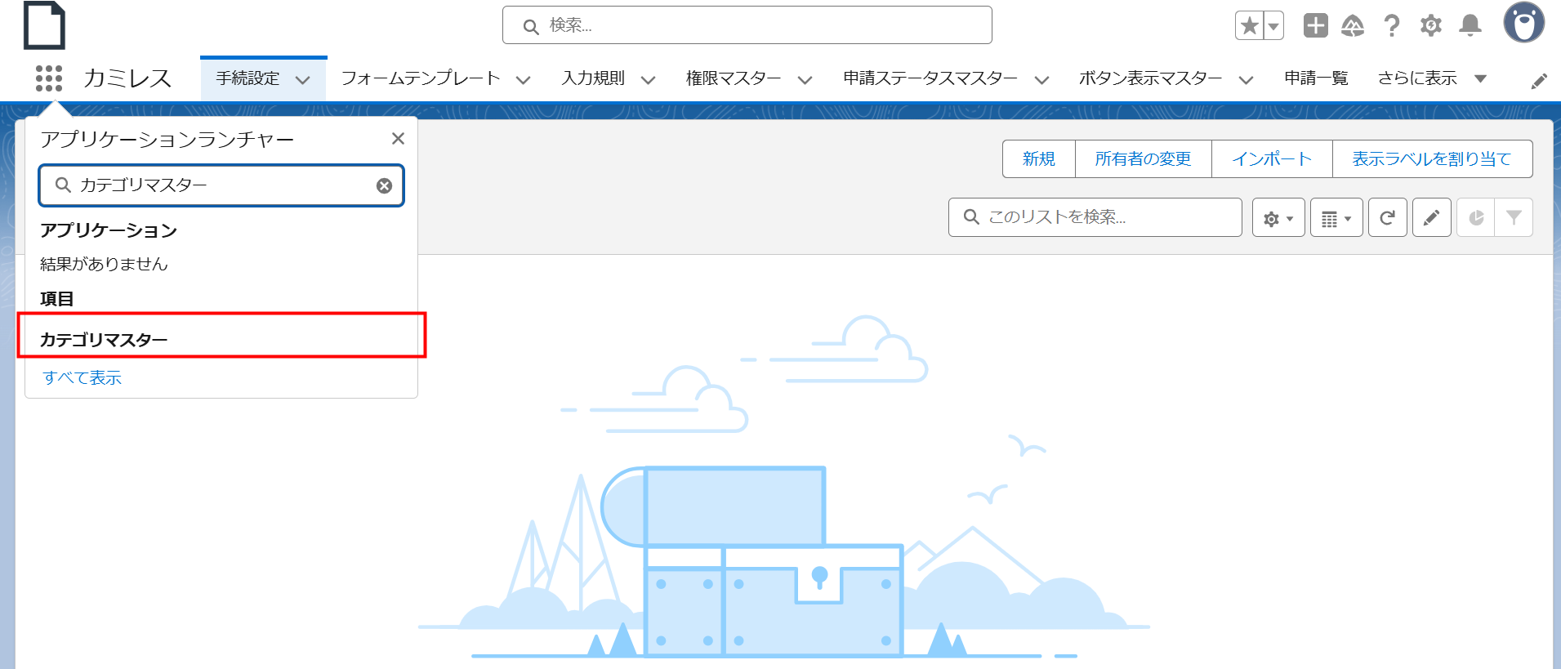This screenshot has width=1561, height=669.
Task: Open the 申請ステータスマスター tab
Action: (x=930, y=78)
